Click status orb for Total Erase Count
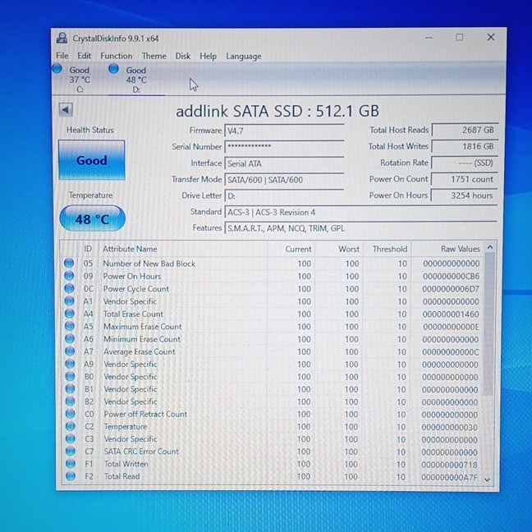This screenshot has width=532, height=532. click(x=70, y=314)
